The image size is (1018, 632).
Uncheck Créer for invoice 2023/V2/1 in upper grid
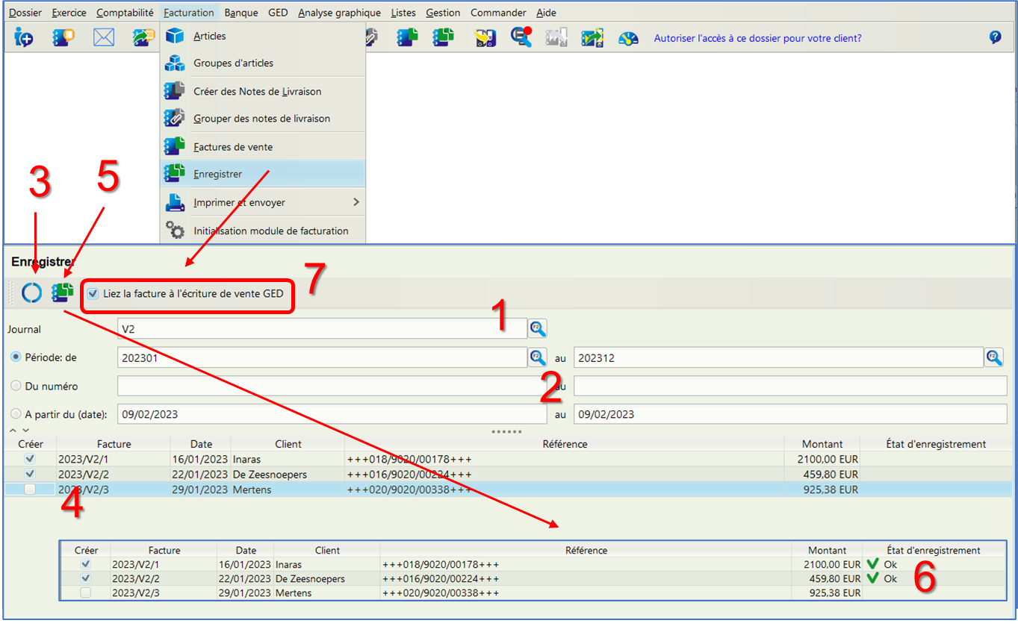[x=30, y=458]
